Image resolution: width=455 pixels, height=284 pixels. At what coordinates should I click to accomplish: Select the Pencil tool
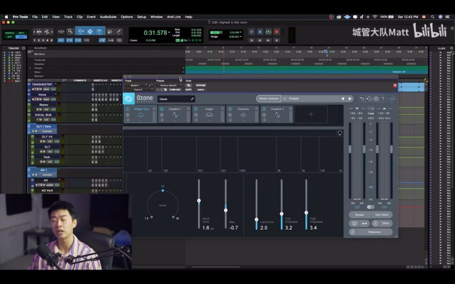(119, 31)
